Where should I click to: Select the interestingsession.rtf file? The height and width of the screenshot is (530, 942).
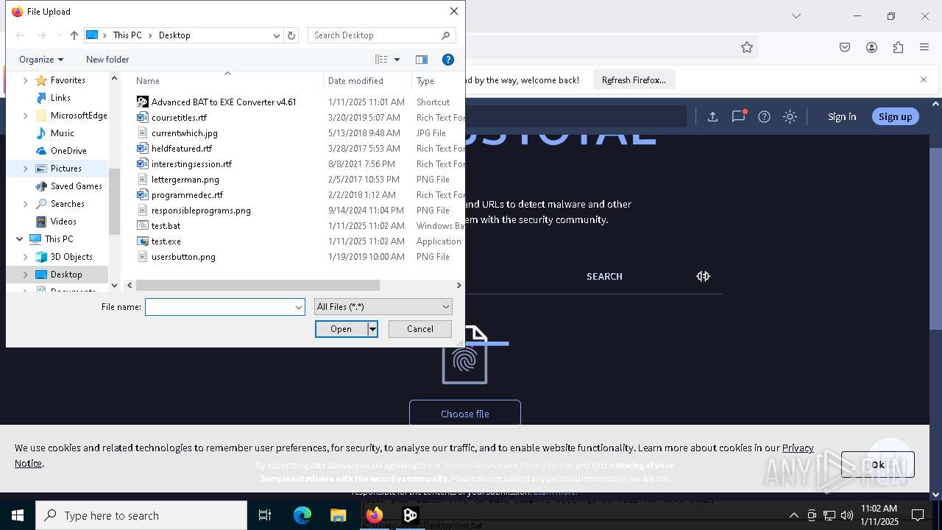coord(191,164)
